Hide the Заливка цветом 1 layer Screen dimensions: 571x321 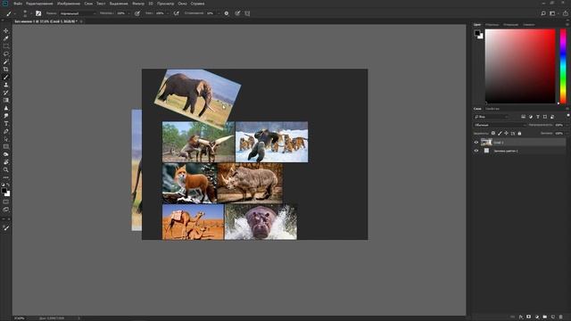tap(476, 151)
